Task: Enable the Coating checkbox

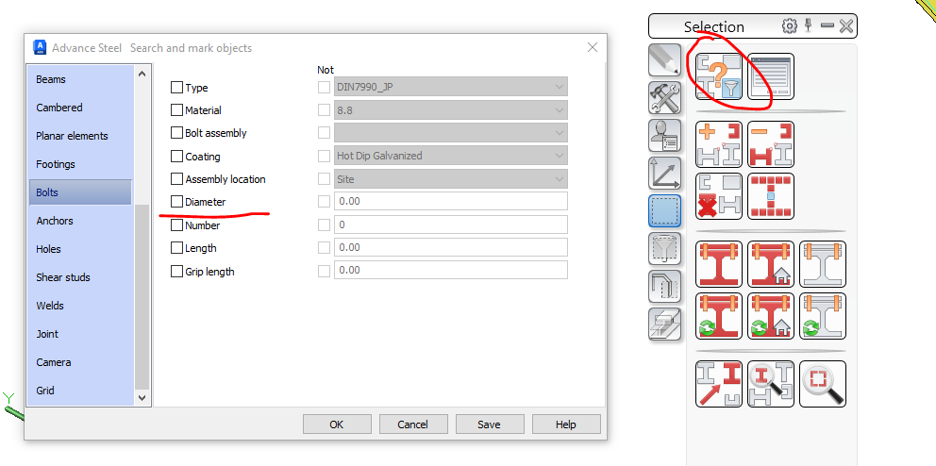Action: click(176, 157)
